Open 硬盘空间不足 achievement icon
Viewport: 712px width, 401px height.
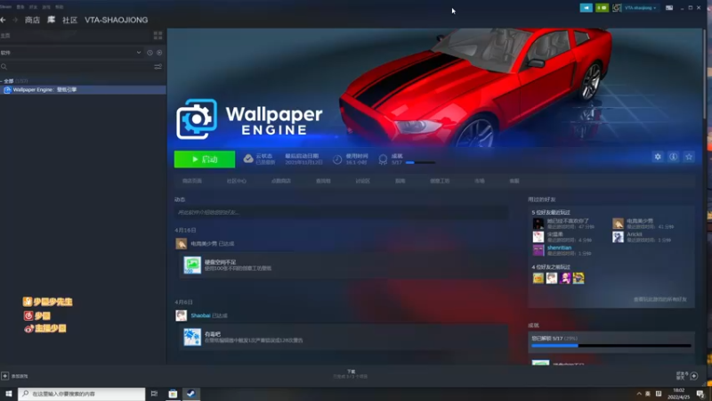coord(192,265)
